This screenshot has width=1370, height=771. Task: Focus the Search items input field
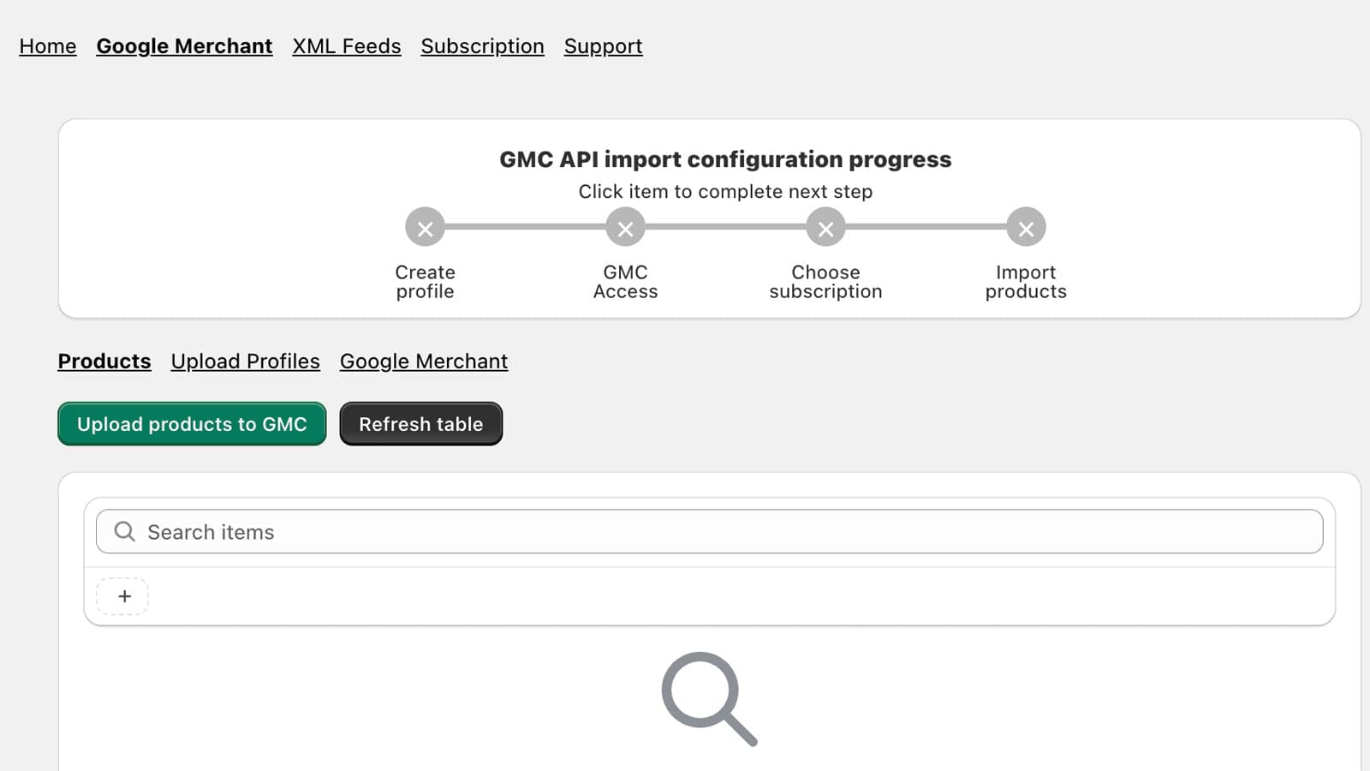[x=728, y=532]
